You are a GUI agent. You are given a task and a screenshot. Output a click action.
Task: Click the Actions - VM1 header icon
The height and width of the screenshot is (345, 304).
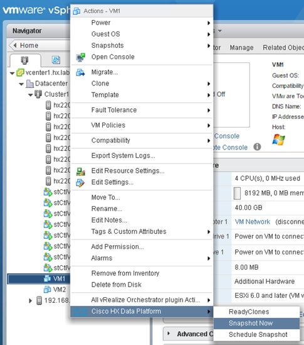pyautogui.click(x=76, y=11)
